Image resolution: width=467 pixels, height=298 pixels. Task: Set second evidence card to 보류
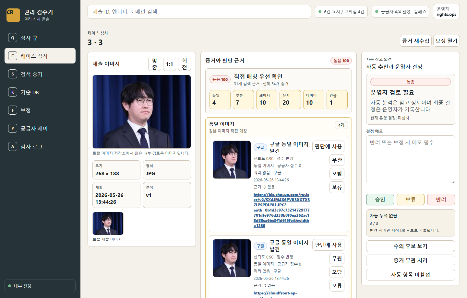point(337,286)
